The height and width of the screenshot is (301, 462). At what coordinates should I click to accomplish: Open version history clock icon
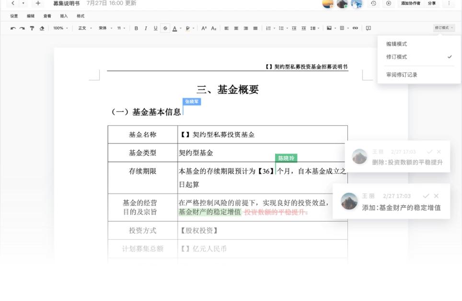pyautogui.click(x=373, y=3)
